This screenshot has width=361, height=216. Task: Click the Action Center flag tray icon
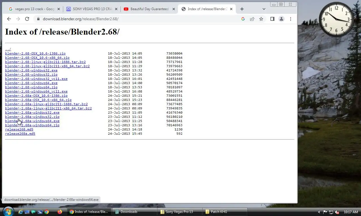pos(325,212)
